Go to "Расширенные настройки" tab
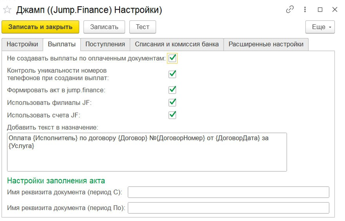345x221 pixels. (266, 44)
